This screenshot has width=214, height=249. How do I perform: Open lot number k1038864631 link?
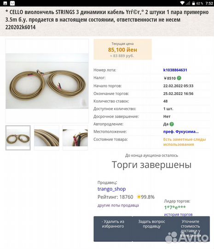[x=175, y=70]
